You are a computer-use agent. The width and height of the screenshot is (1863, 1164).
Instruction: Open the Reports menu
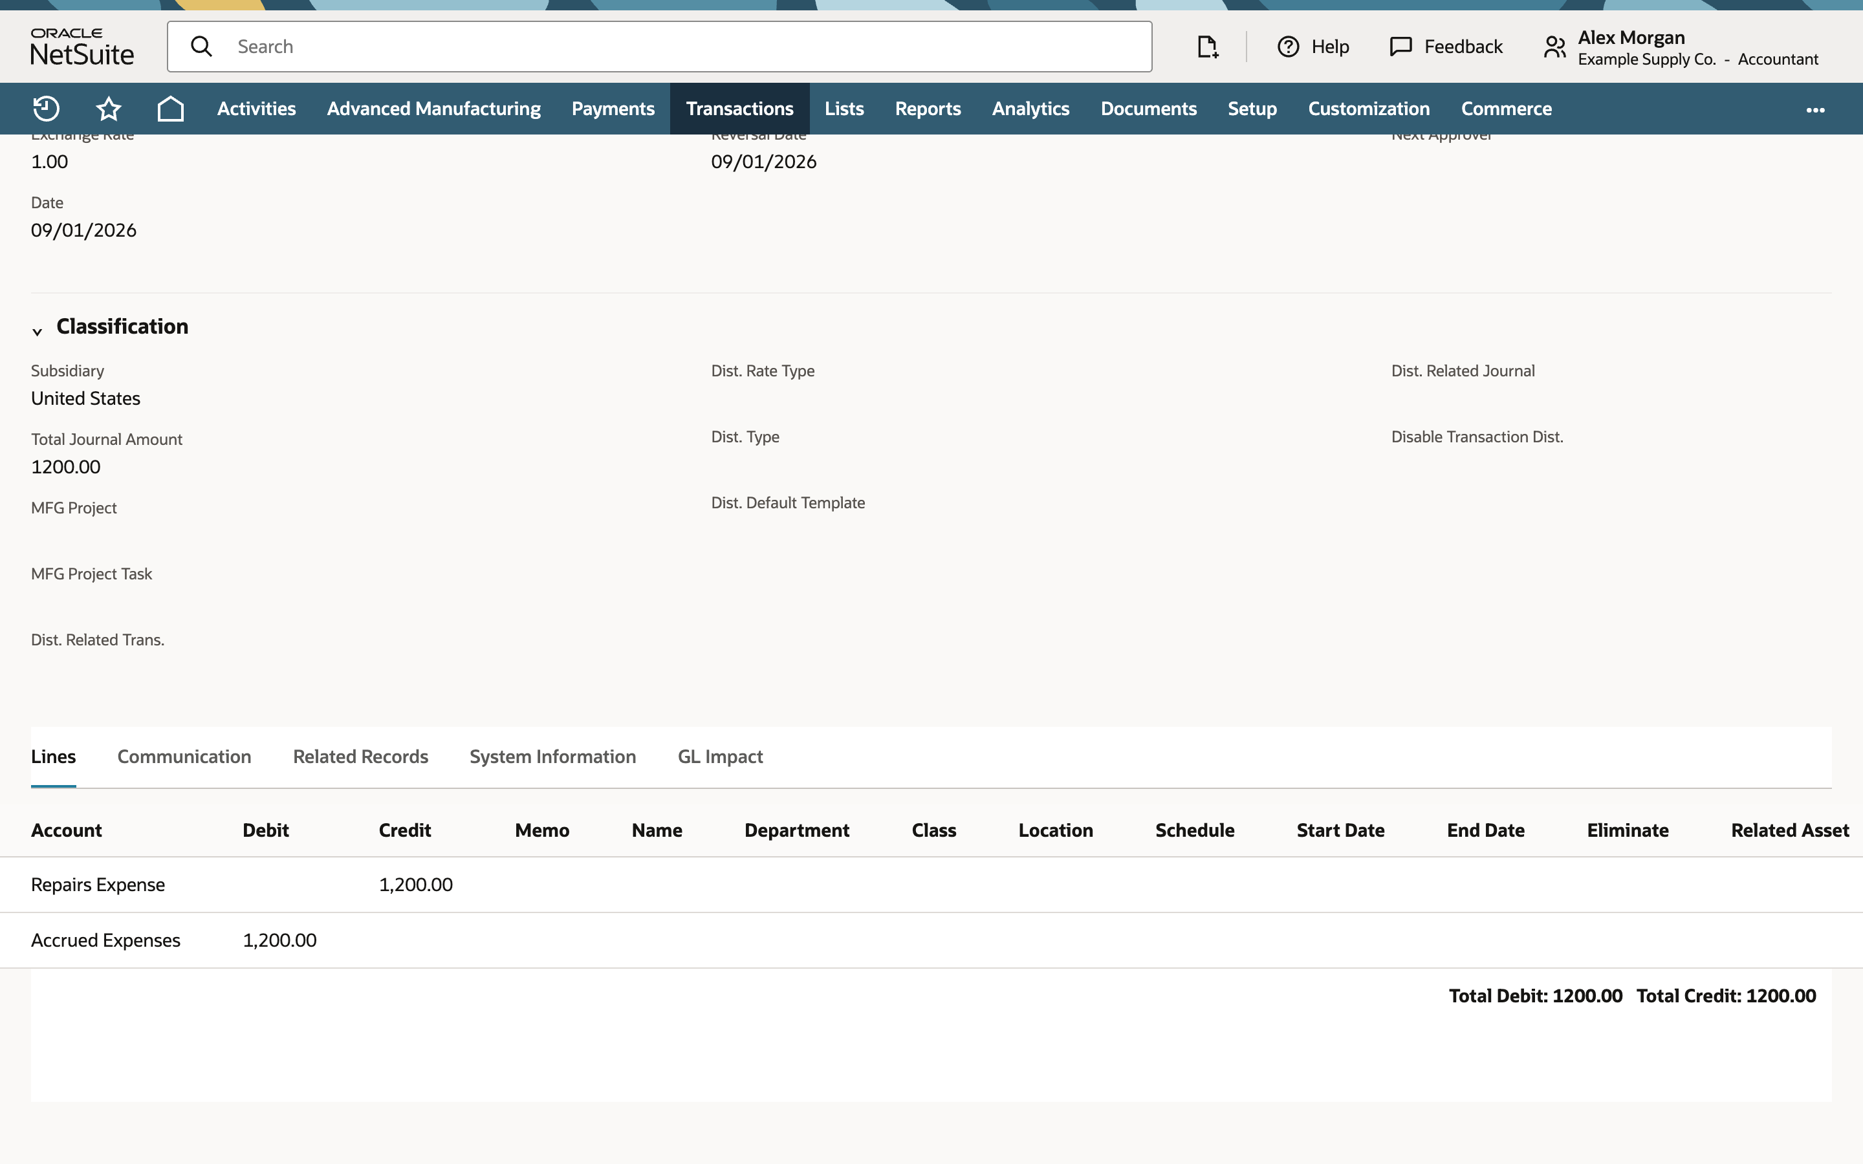(x=928, y=109)
